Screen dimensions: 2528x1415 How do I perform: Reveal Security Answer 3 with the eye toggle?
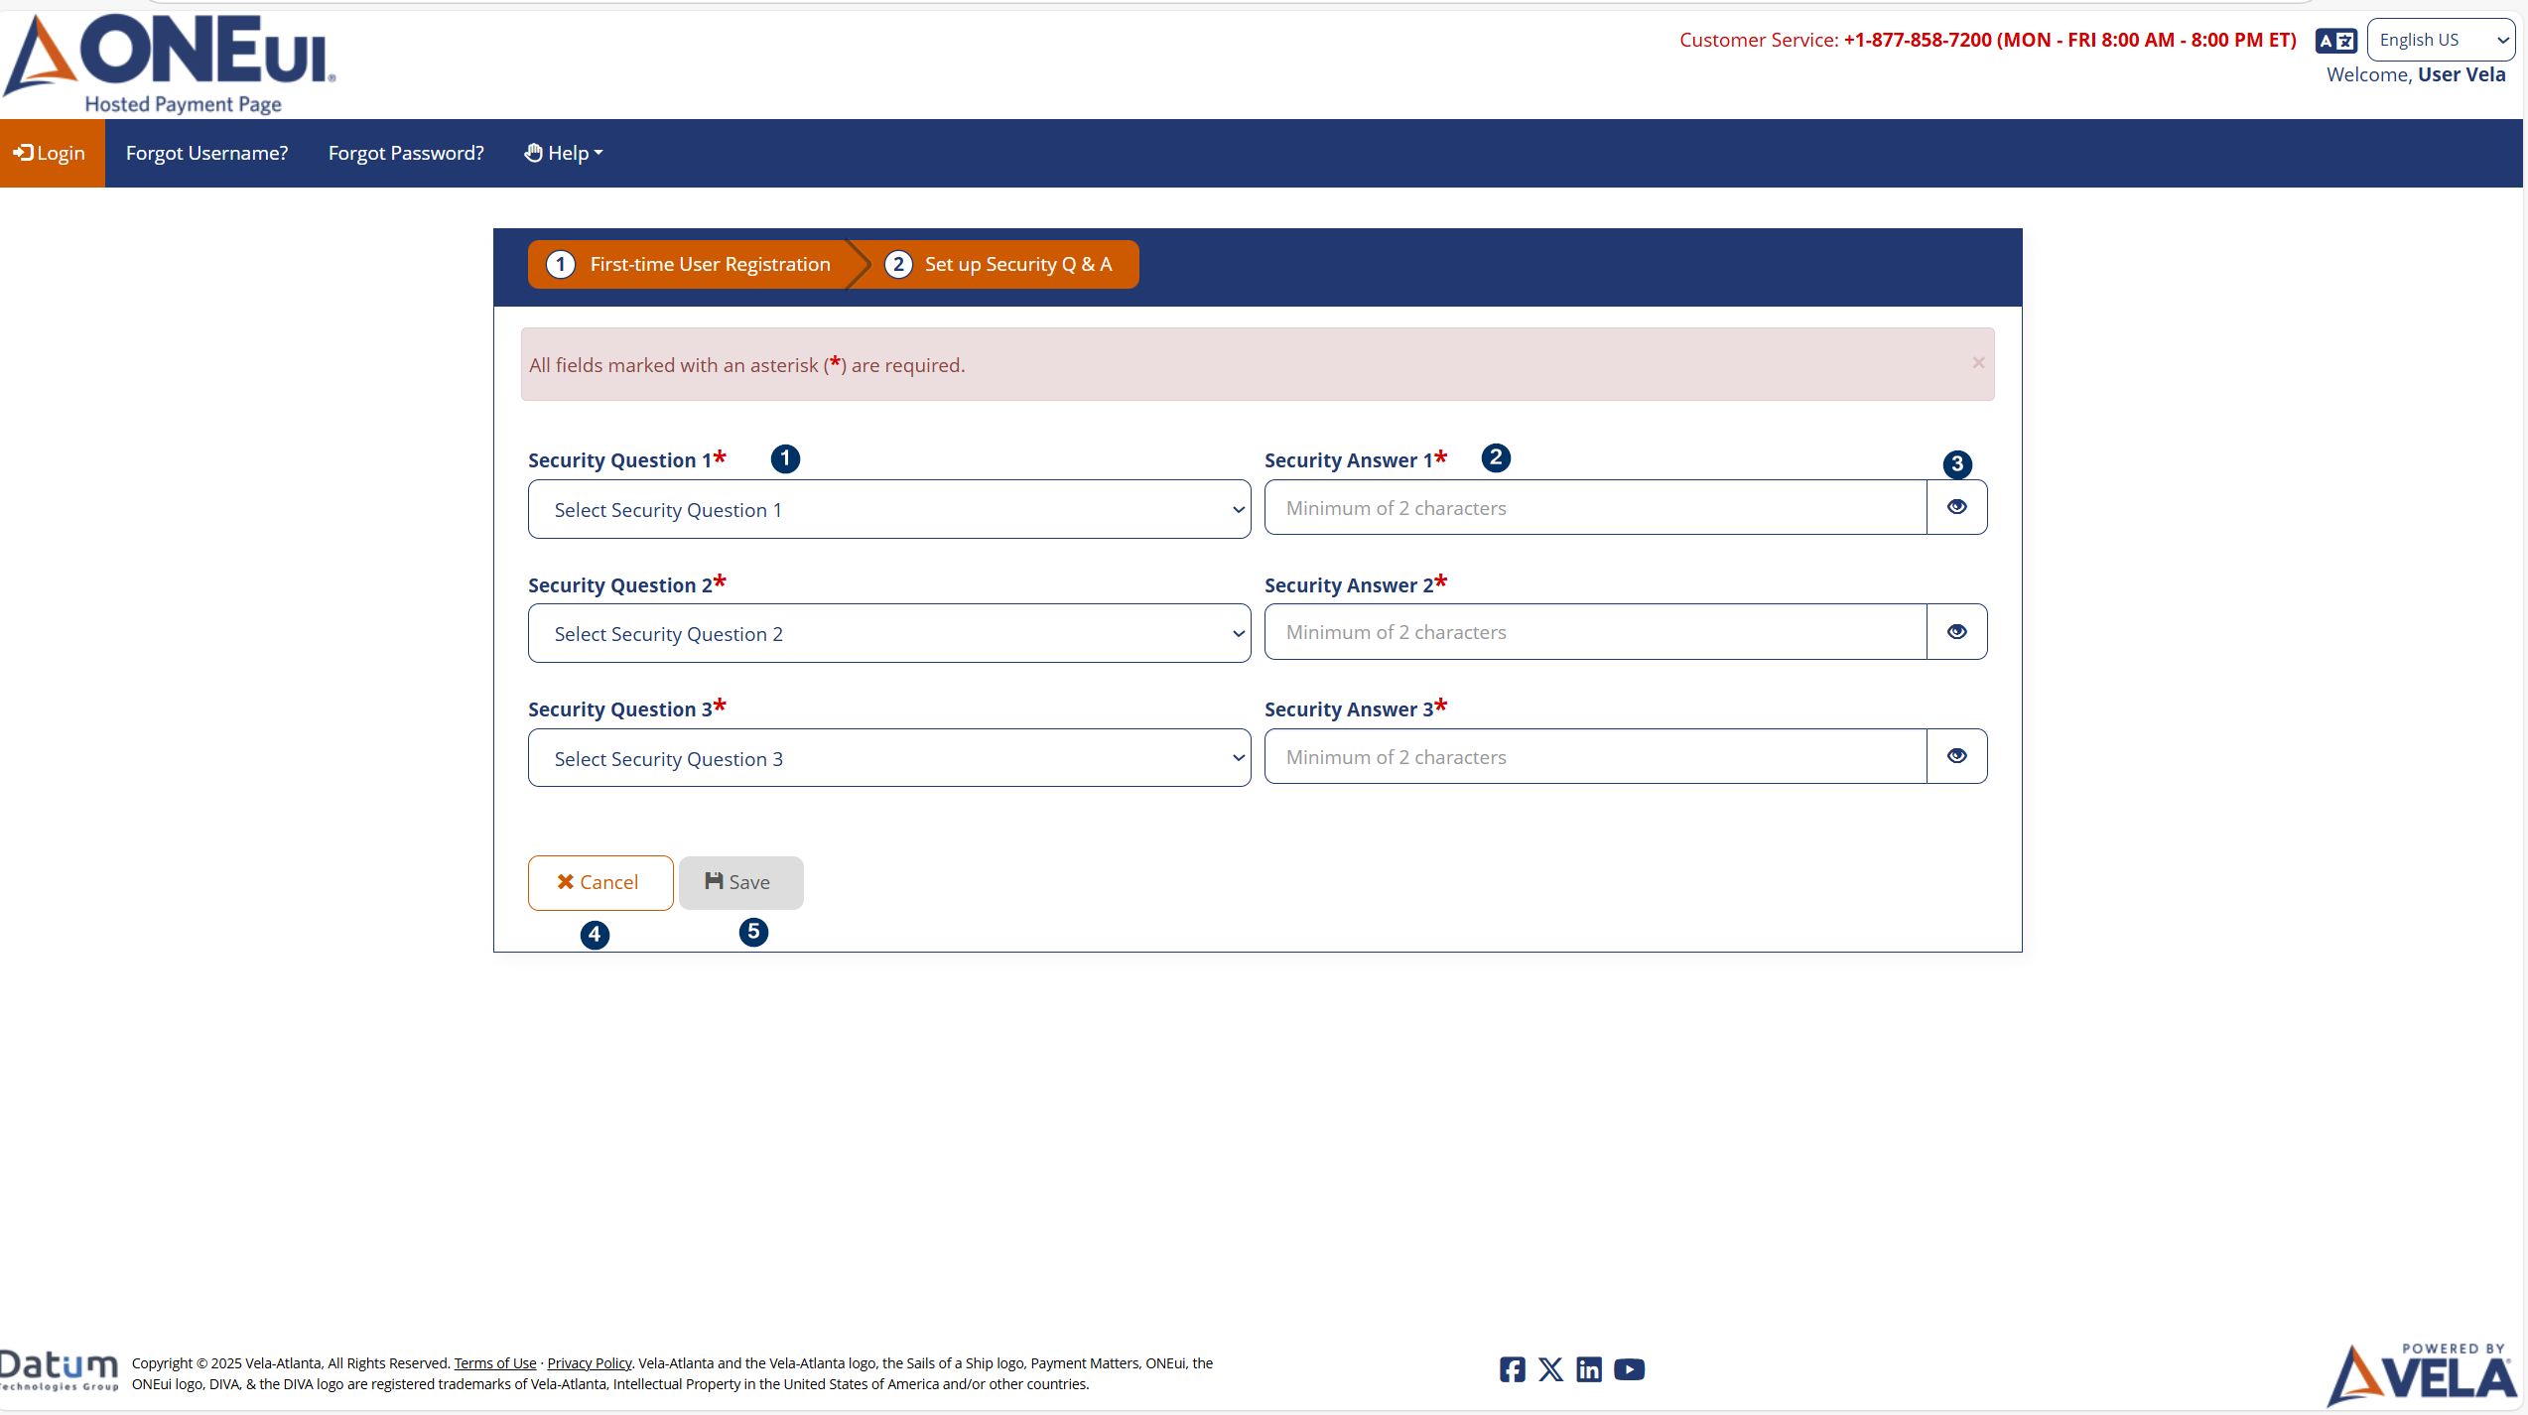(x=1955, y=755)
